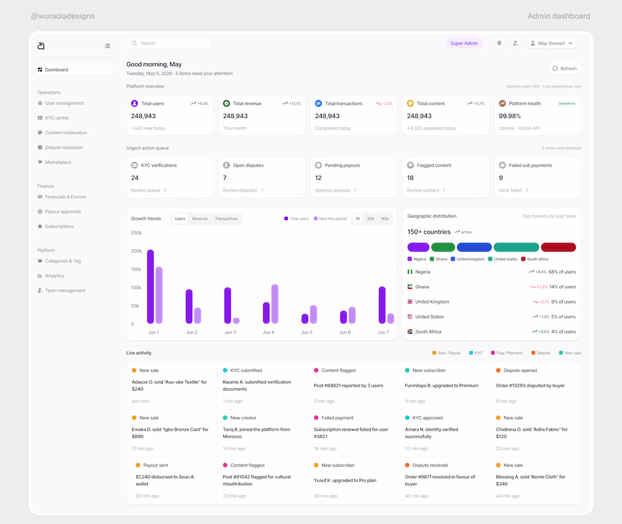Click the Total users card icon
The width and height of the screenshot is (622, 524).
[135, 103]
